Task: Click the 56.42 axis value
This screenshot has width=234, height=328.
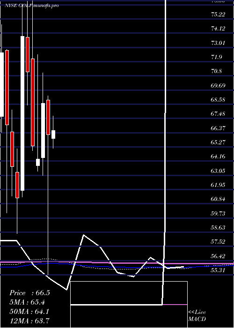Action: pos(219,256)
